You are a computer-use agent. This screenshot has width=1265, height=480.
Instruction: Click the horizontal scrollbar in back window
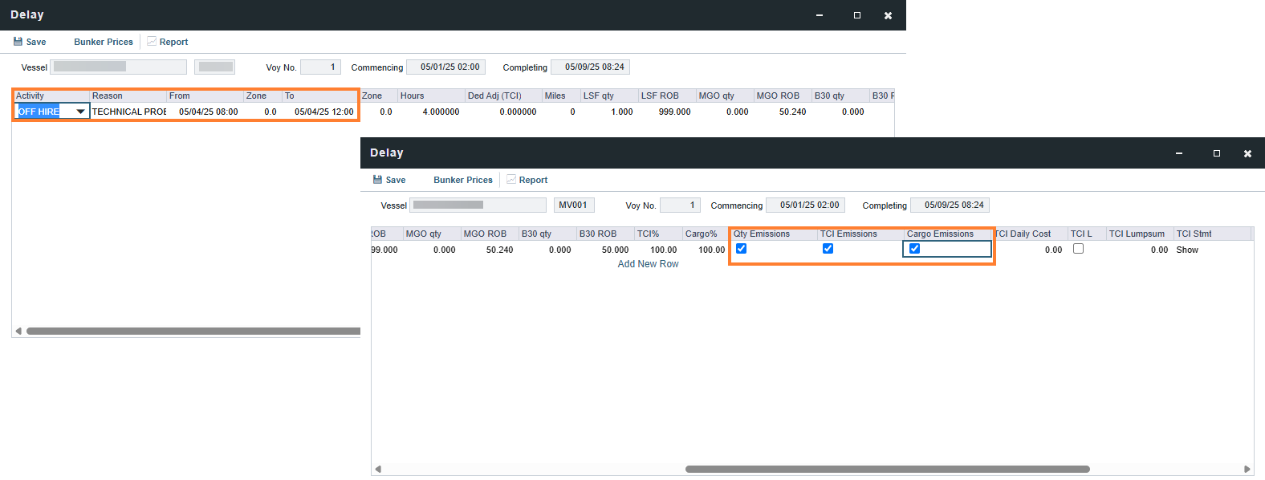tap(193, 331)
